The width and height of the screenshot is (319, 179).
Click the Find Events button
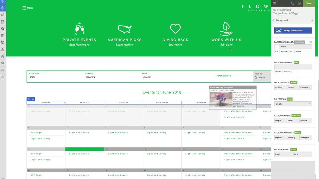click(224, 76)
